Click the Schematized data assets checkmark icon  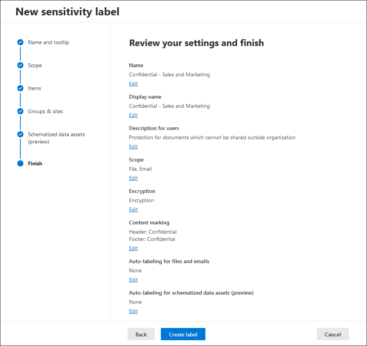[x=20, y=134]
